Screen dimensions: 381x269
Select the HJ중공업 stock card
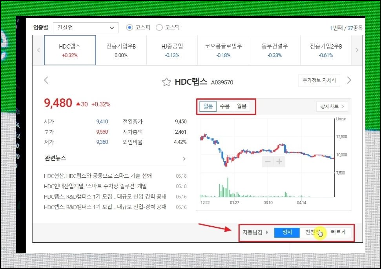click(x=172, y=50)
